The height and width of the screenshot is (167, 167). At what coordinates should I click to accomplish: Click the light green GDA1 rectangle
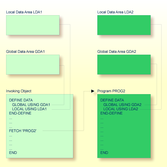[x=33, y=65]
